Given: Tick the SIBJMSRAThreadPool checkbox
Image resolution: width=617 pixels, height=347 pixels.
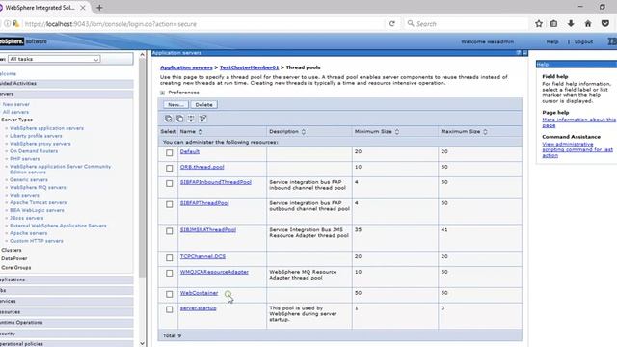Looking at the screenshot, I should coord(170,231).
